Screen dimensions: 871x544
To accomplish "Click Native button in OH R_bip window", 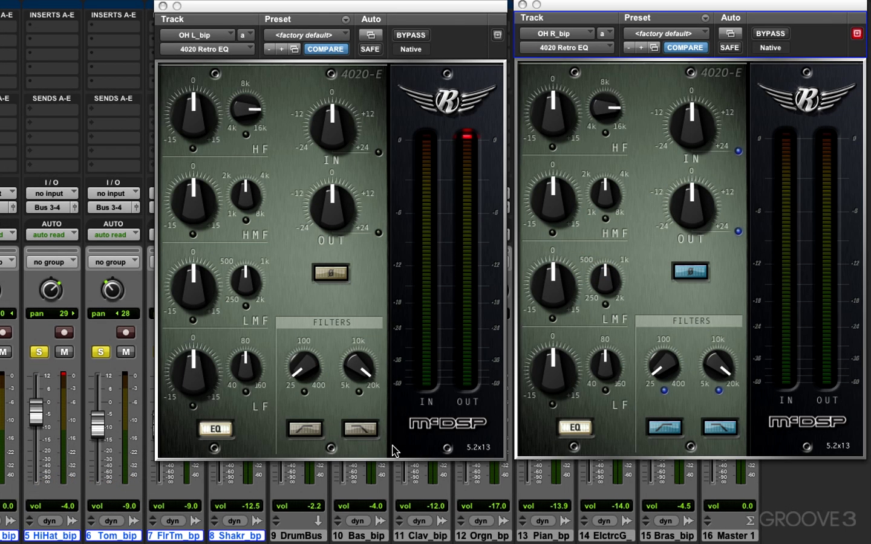I will click(x=771, y=48).
